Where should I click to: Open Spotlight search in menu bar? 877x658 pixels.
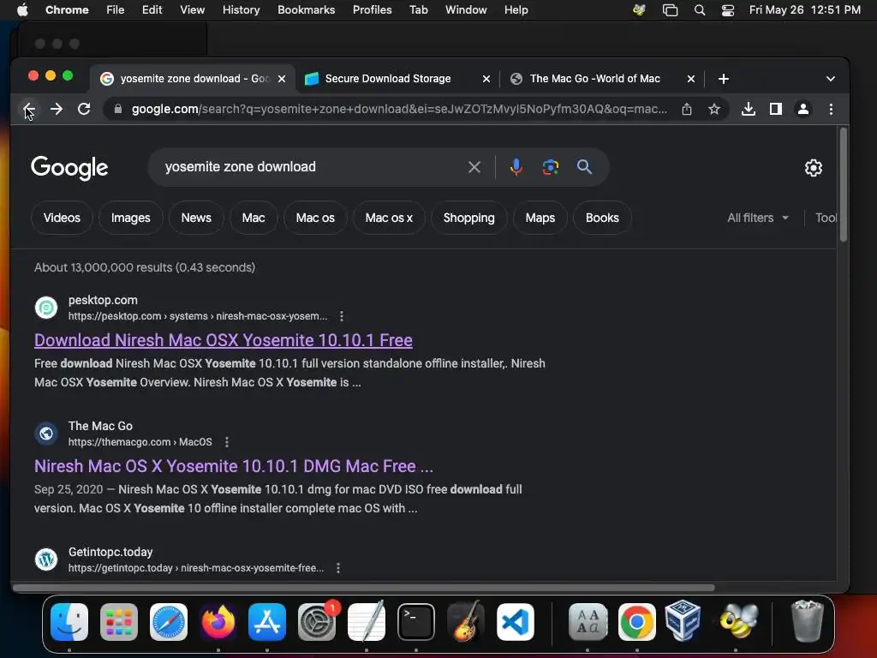click(699, 10)
